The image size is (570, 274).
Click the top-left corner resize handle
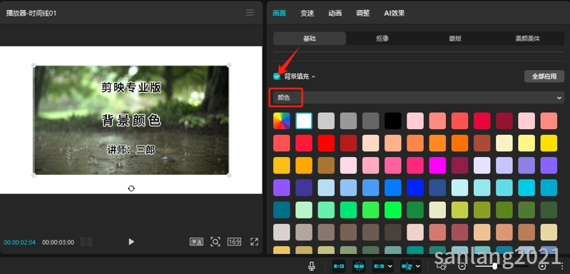coord(34,66)
